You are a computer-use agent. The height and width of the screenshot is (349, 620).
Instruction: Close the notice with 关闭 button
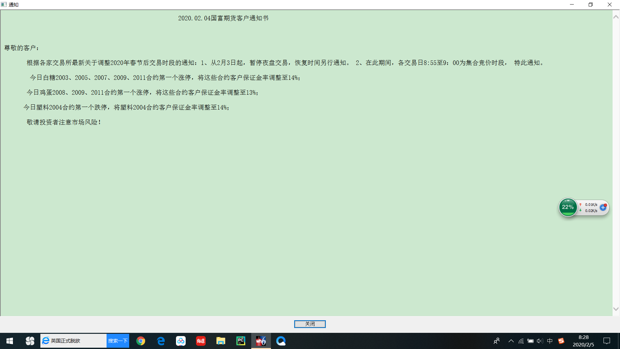click(x=310, y=324)
